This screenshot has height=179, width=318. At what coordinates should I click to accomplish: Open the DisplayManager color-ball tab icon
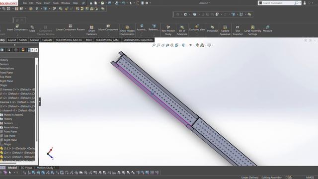pos(23,50)
